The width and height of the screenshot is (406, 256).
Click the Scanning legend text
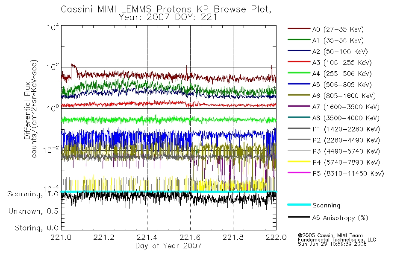tap(326, 205)
